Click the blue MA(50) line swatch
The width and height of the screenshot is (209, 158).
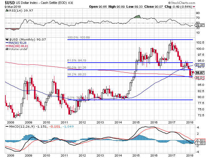7,42
